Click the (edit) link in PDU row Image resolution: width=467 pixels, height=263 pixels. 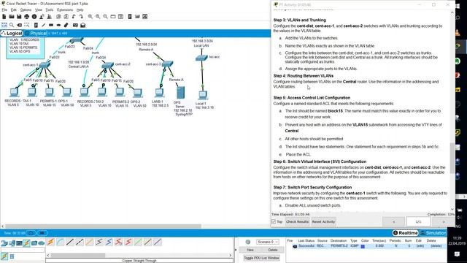click(420, 246)
